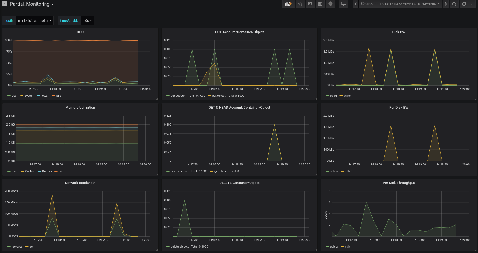The width and height of the screenshot is (478, 253).
Task: Refresh the dashboard using the refresh icon
Action: [x=464, y=4]
